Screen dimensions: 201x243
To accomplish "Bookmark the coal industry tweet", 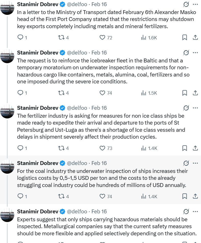I will coord(185,196).
